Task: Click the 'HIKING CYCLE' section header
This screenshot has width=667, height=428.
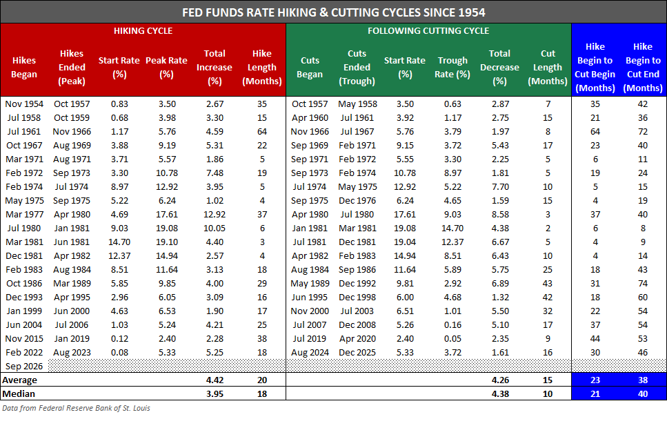Action: point(143,30)
